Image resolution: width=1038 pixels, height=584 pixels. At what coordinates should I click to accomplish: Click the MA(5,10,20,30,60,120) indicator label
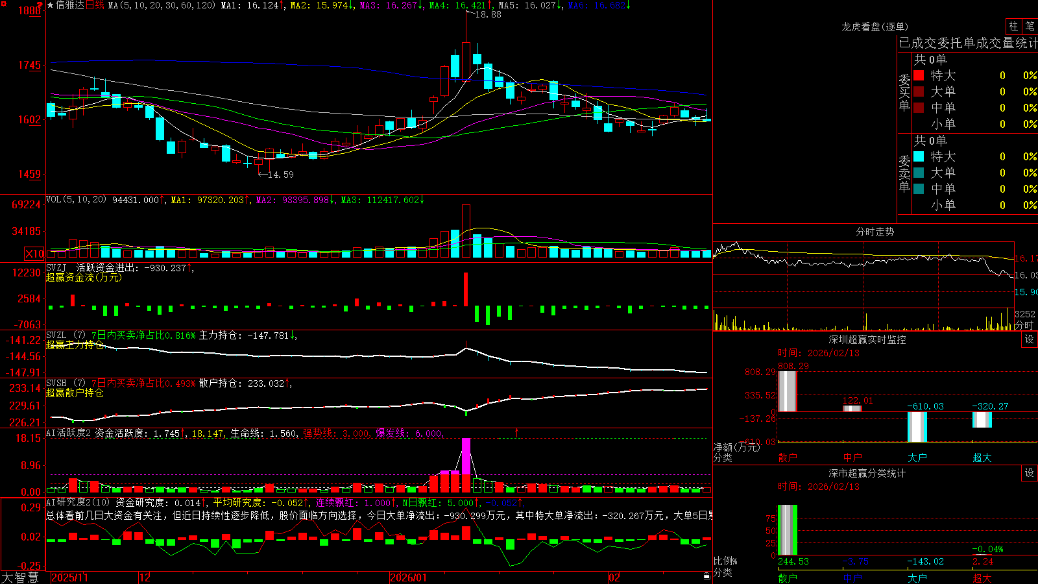pos(162,5)
